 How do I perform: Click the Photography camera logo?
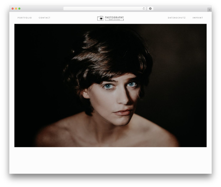110,18
